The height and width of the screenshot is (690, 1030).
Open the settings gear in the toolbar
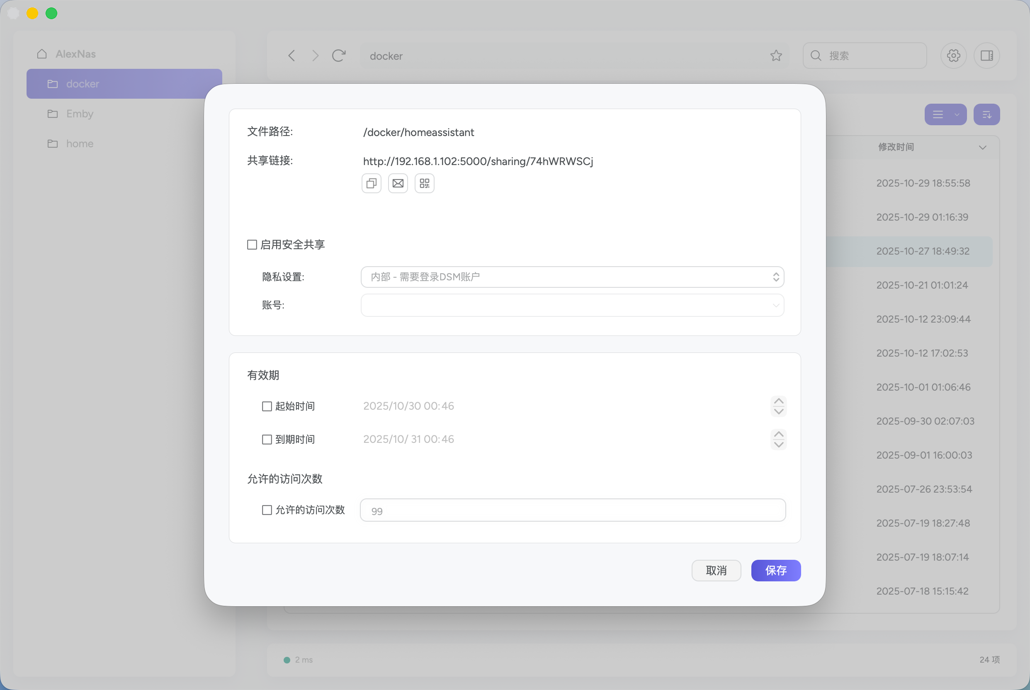953,56
